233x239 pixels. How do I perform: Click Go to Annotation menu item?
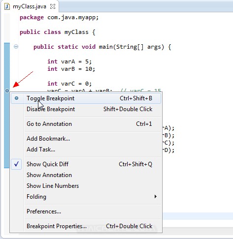click(x=86, y=124)
